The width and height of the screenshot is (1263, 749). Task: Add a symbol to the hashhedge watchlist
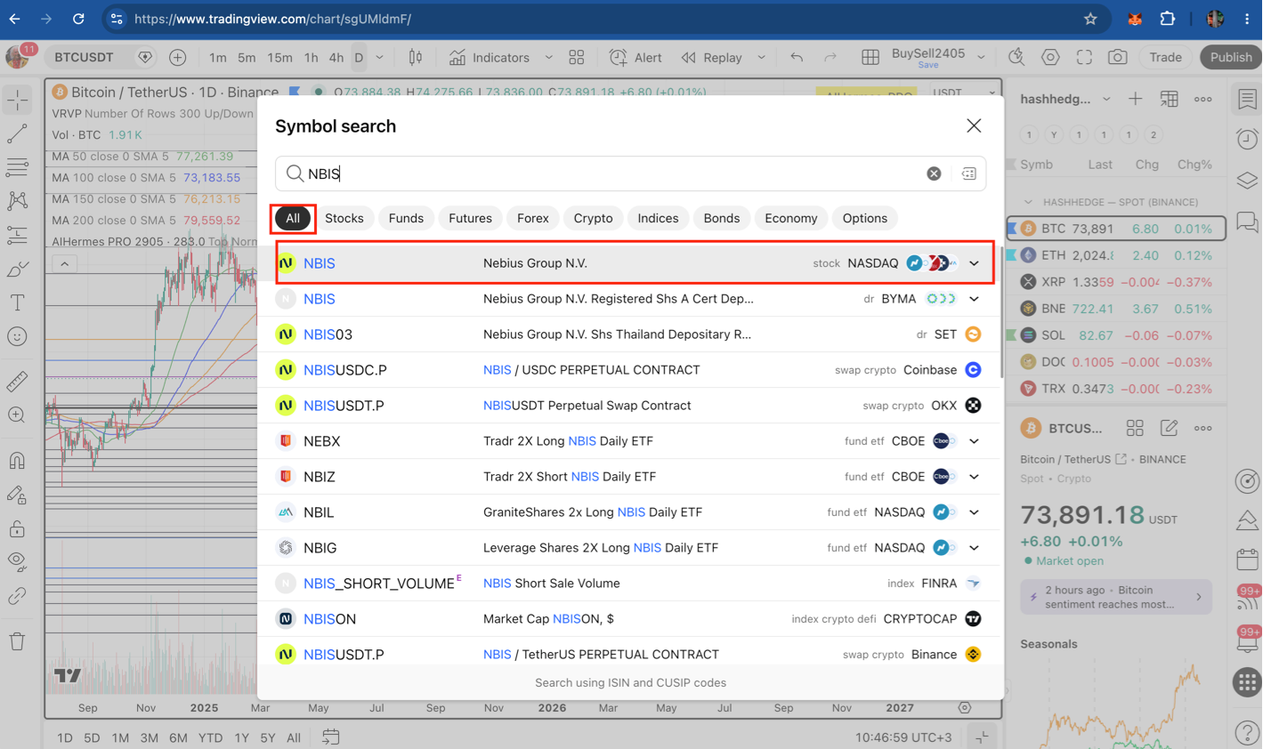click(1136, 100)
